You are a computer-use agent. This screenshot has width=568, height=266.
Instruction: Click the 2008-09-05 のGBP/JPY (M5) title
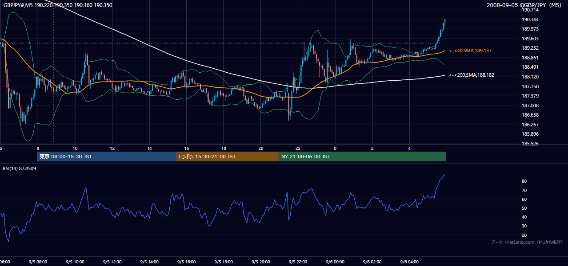524,5
